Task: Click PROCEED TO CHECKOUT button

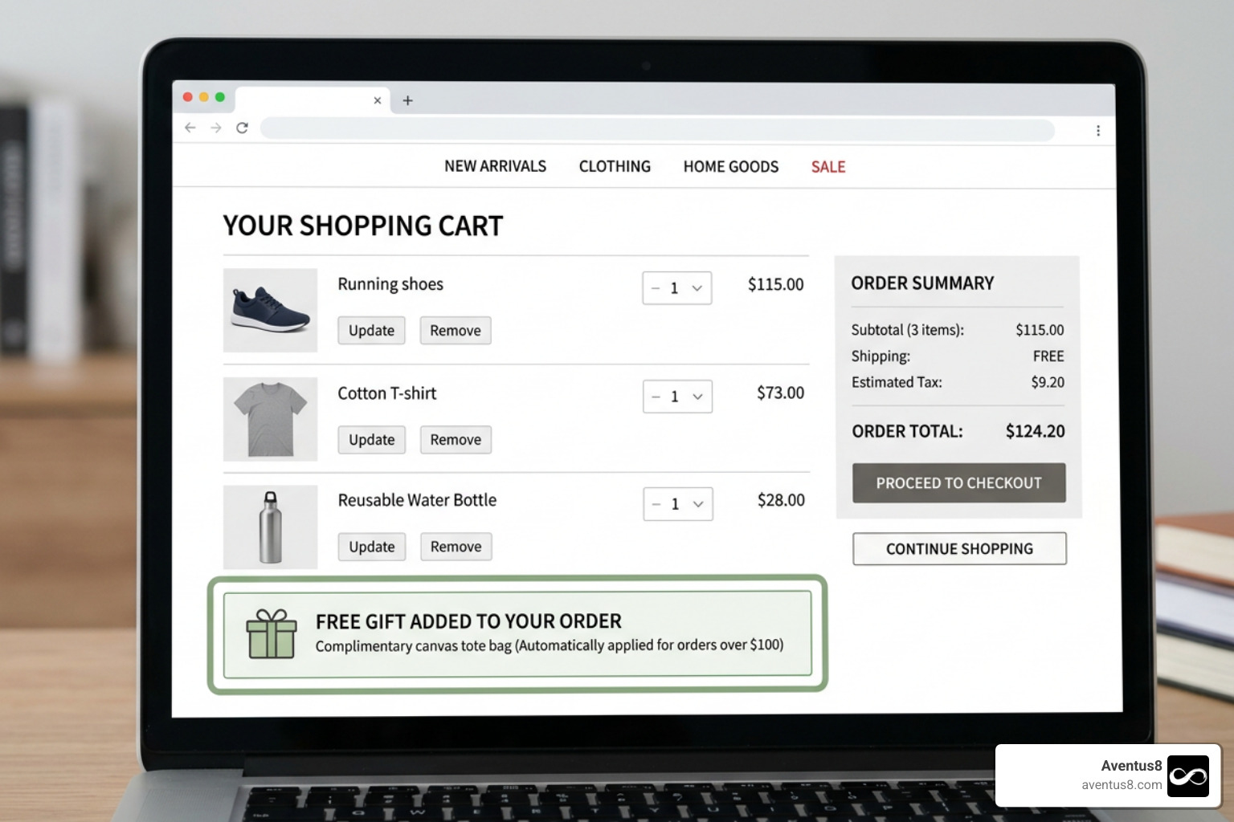Action: pos(959,483)
